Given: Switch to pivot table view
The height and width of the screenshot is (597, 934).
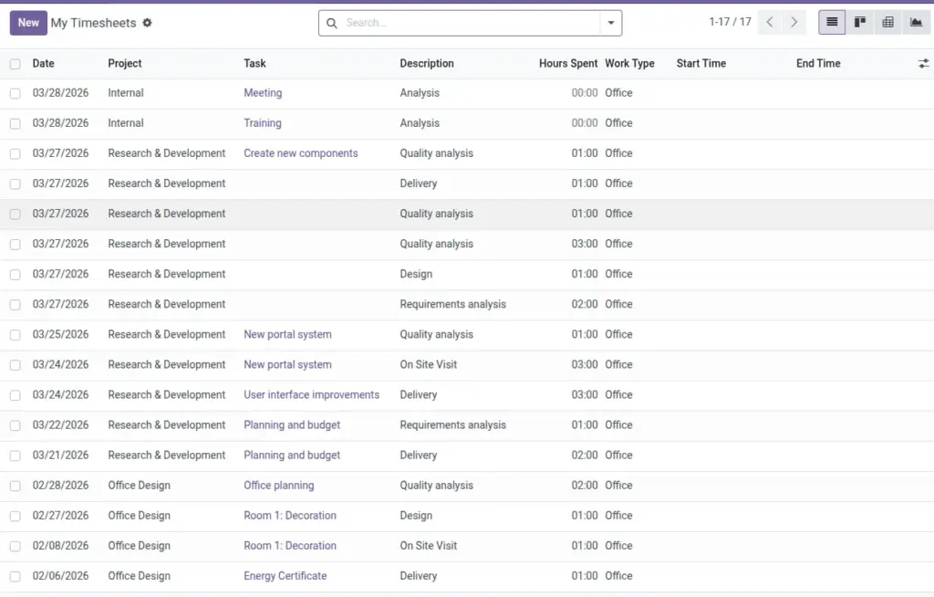Looking at the screenshot, I should (887, 23).
